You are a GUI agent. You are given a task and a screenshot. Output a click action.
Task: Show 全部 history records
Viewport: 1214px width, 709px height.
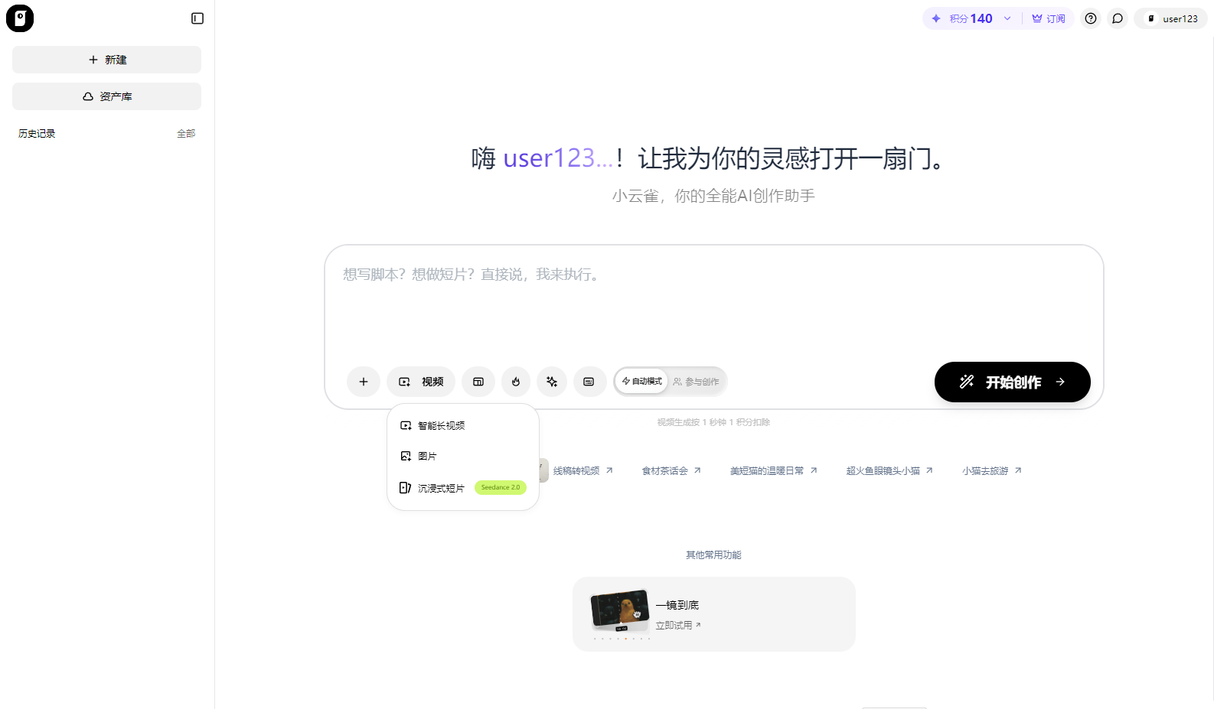tap(186, 133)
